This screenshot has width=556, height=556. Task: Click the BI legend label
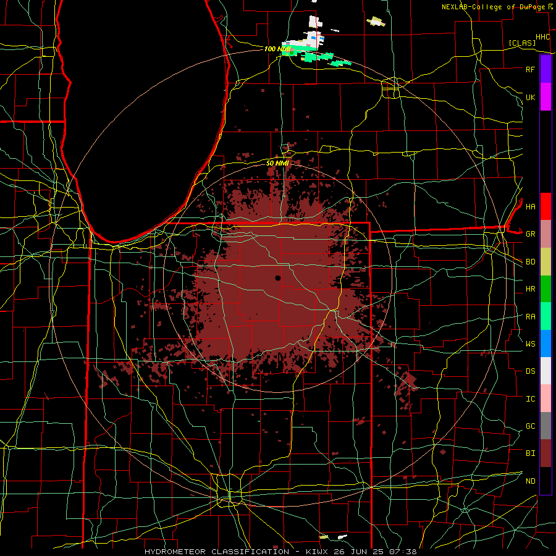(x=530, y=453)
